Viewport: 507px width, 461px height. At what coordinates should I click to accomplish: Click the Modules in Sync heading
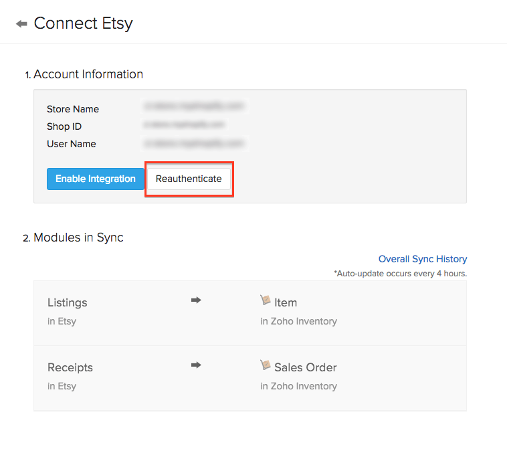78,238
